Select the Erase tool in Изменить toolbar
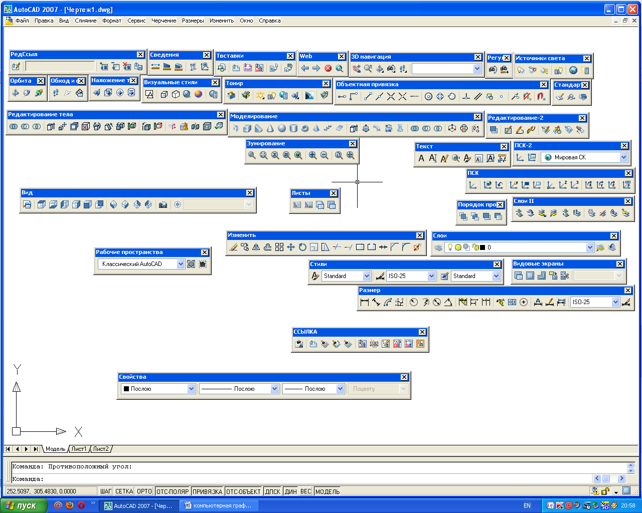The width and height of the screenshot is (642, 513). click(x=233, y=247)
